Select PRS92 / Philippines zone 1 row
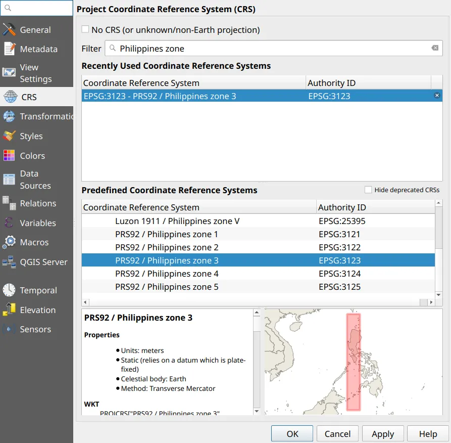Image resolution: width=451 pixels, height=443 pixels. [258, 234]
